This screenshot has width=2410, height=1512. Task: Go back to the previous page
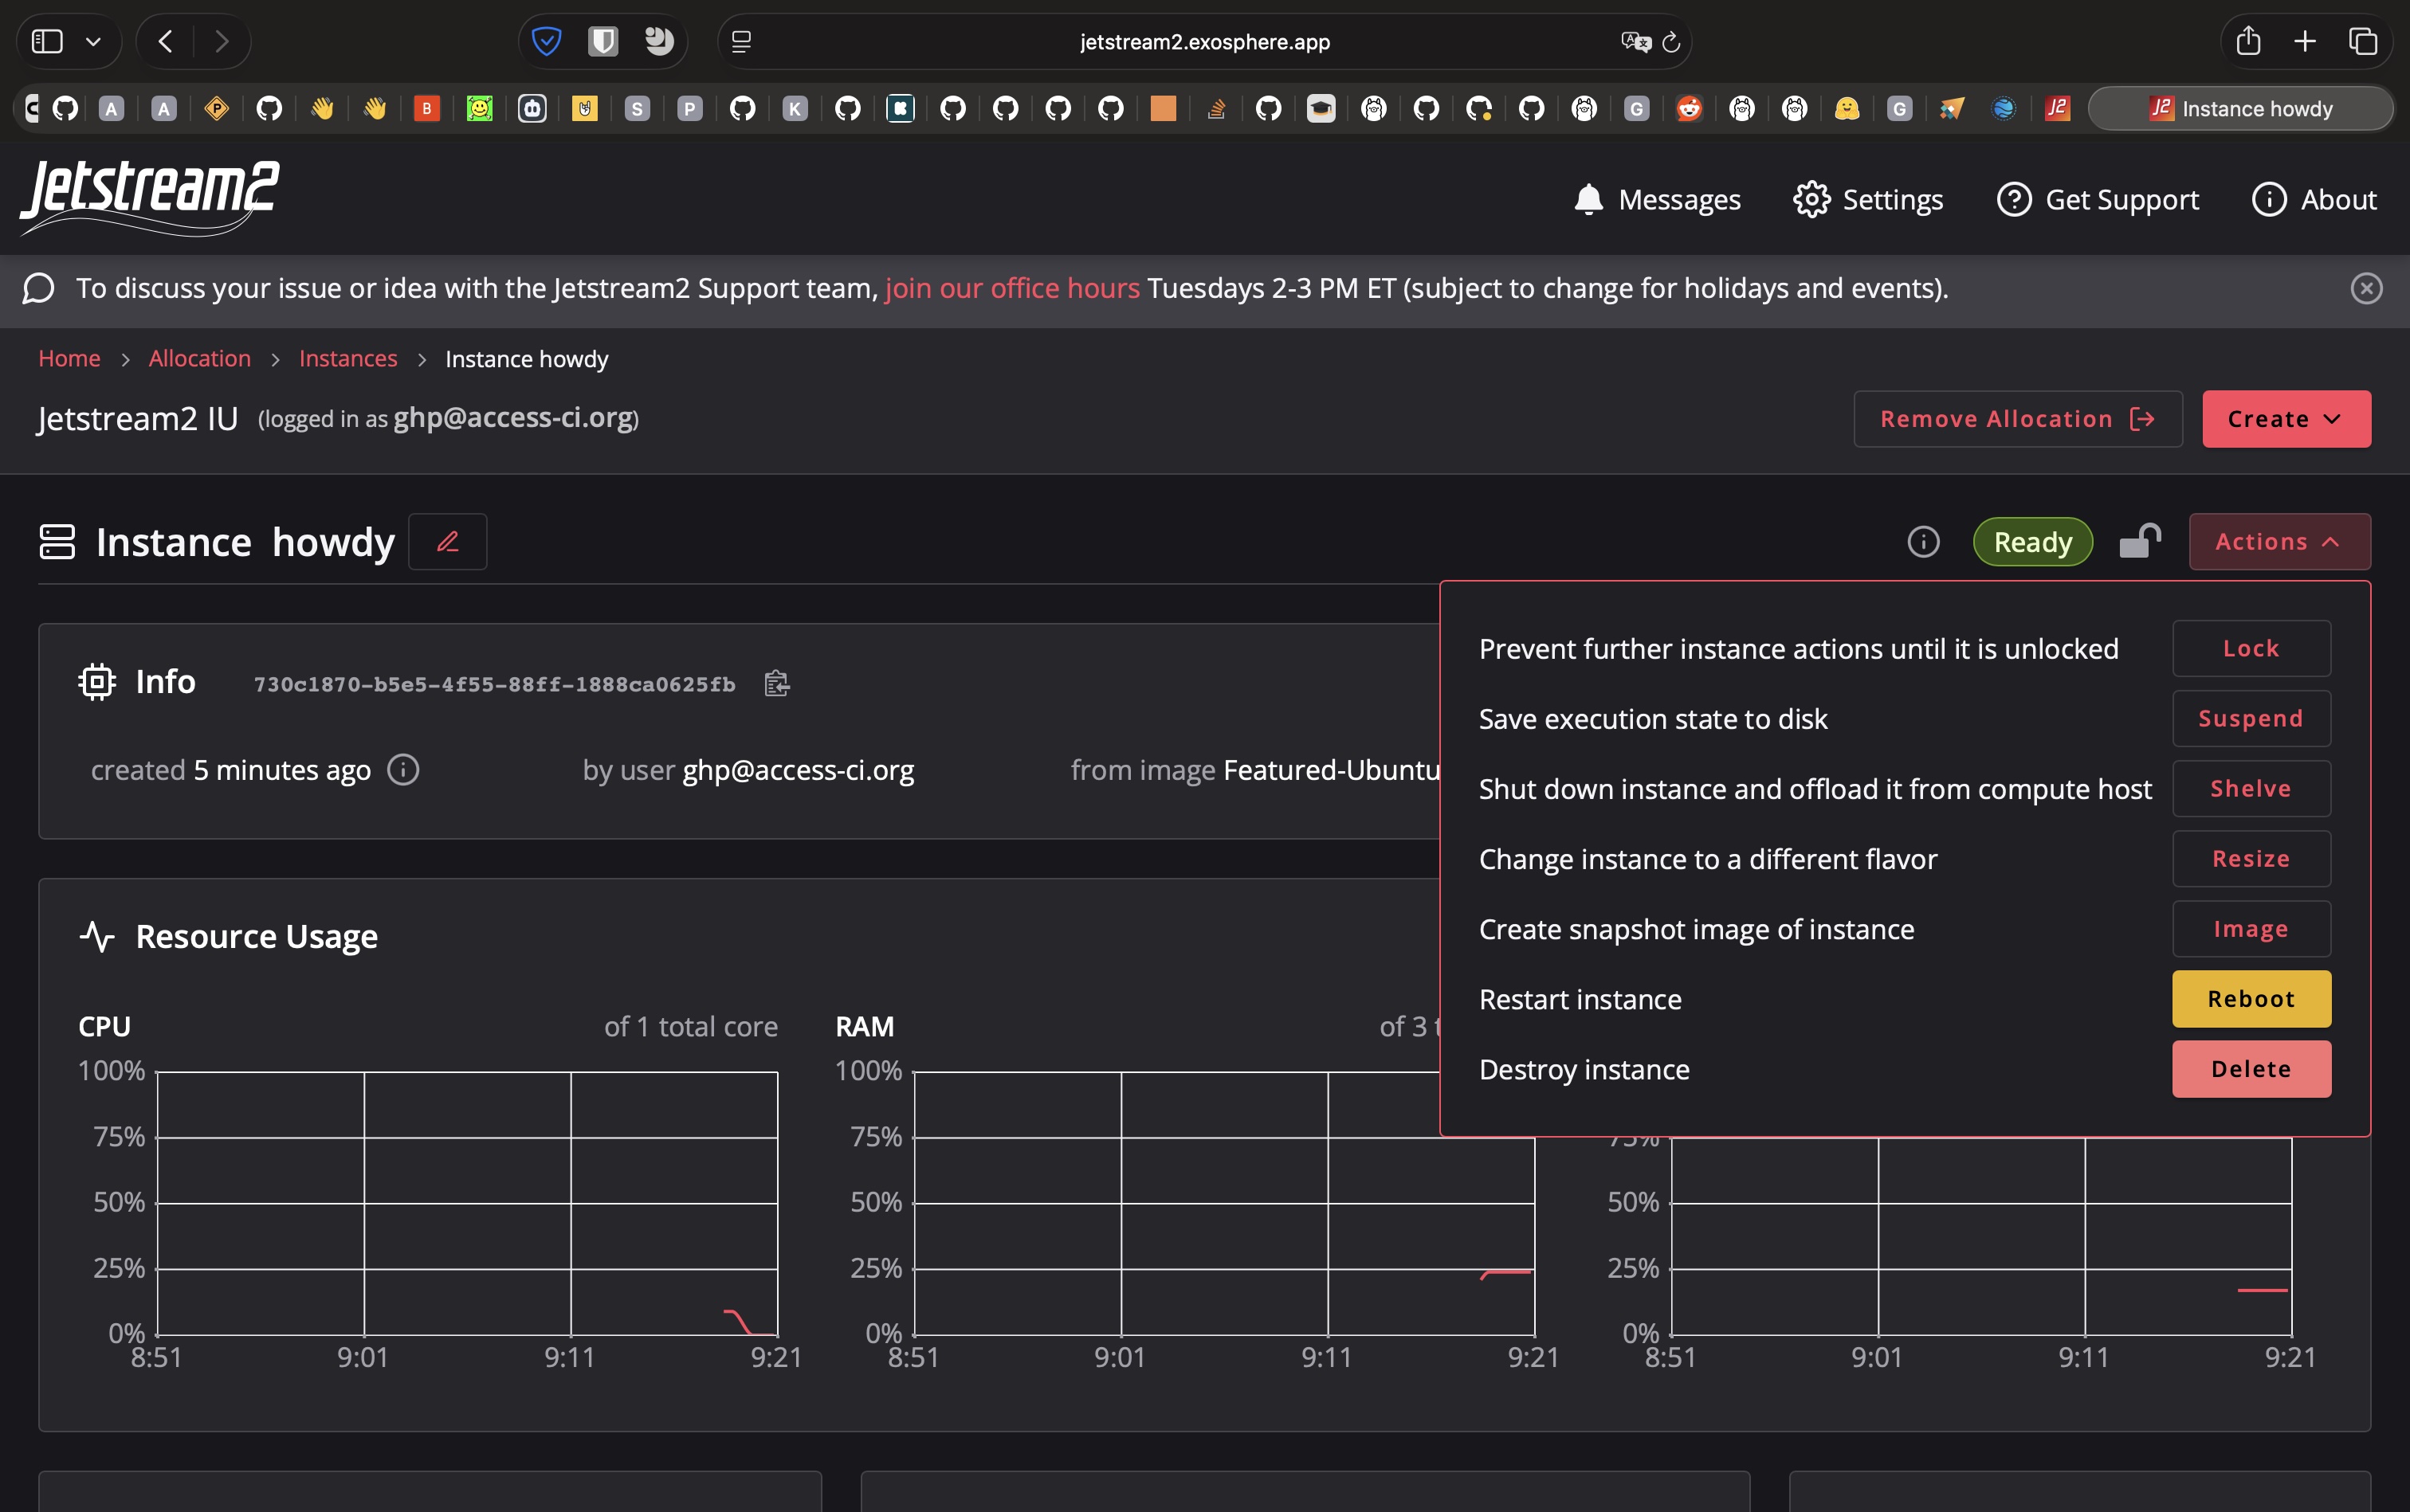(x=166, y=41)
